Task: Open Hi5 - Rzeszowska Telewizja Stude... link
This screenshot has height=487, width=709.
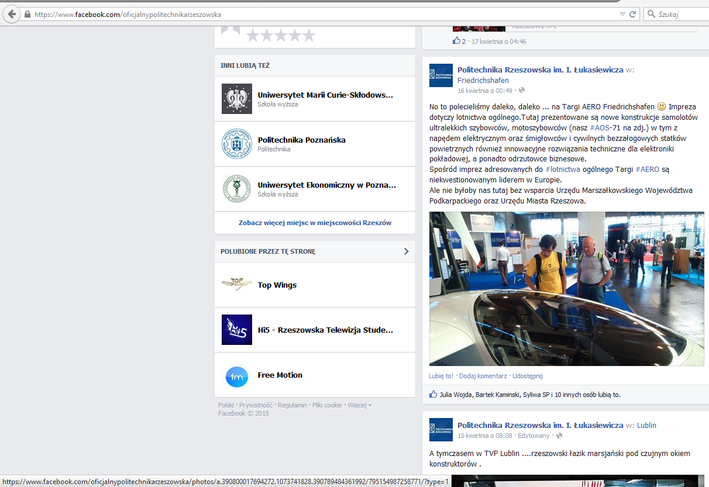Action: pos(325,330)
